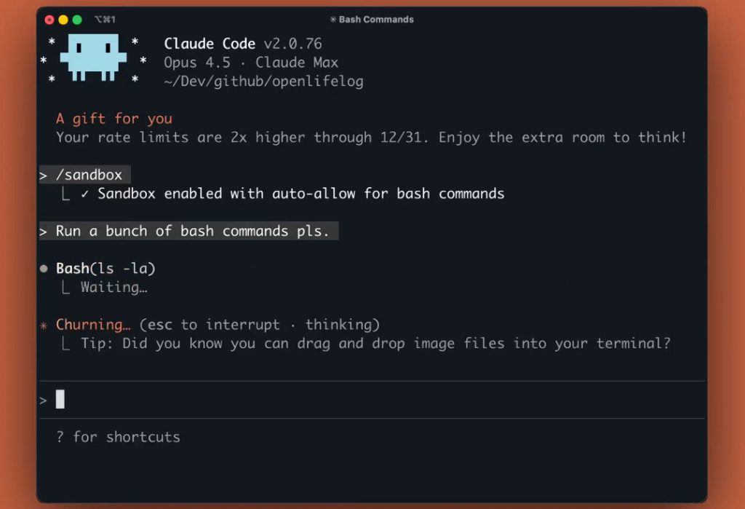Click the input prompt chevron at the bottom
Image resolution: width=745 pixels, height=509 pixels.
[44, 400]
